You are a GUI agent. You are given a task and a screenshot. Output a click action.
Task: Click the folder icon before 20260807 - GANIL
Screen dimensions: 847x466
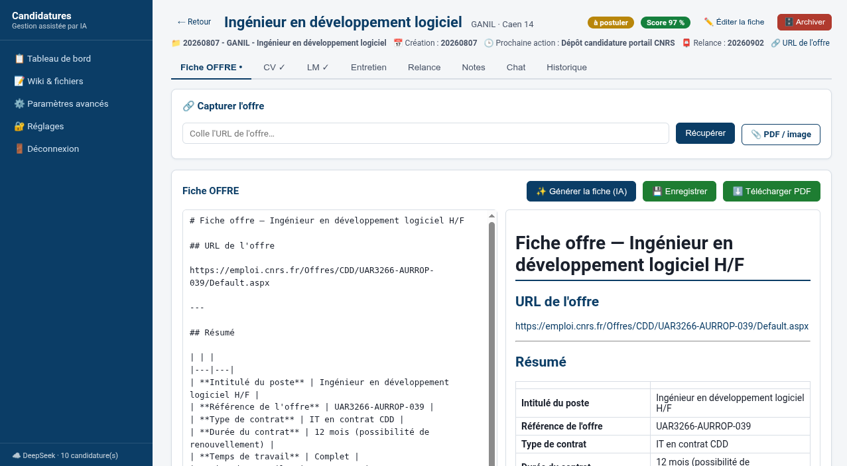pyautogui.click(x=176, y=43)
